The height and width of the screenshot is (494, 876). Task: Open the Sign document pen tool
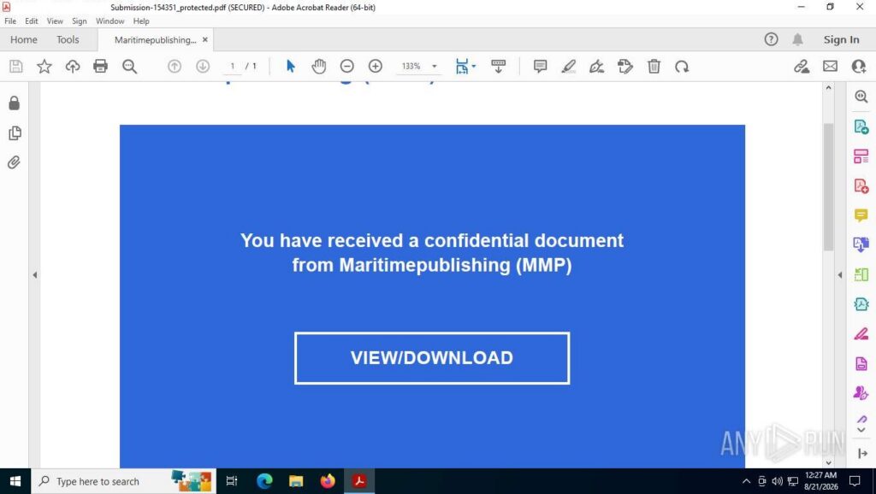(x=596, y=67)
